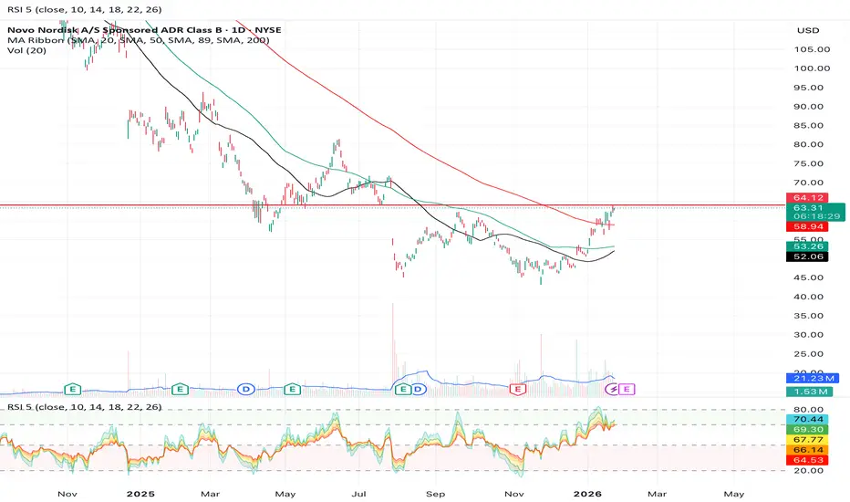
Task: Click the 70.44 RSI value label
Action: click(807, 419)
